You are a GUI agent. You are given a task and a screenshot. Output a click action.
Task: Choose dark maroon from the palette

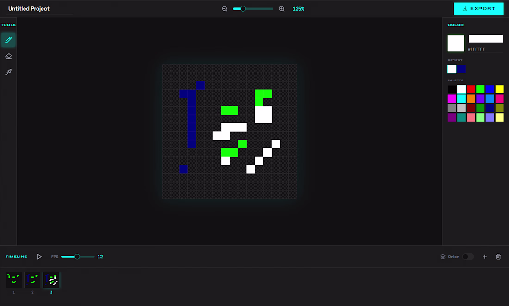[471, 108]
